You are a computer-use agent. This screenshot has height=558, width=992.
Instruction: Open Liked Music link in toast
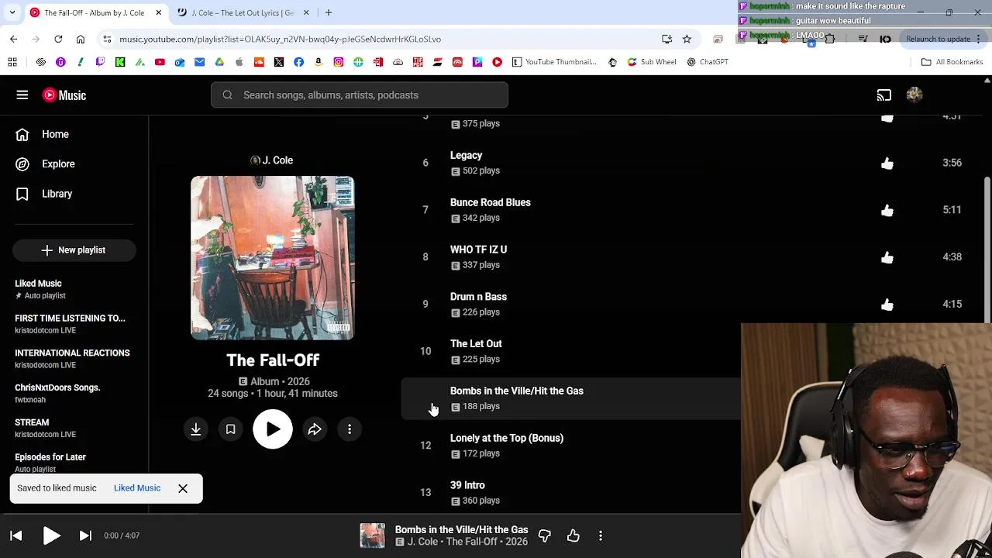(137, 488)
